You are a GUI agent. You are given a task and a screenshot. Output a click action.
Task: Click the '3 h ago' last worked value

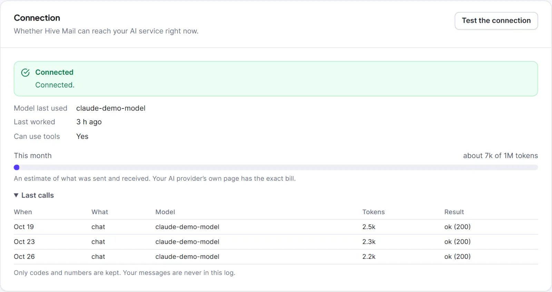[89, 122]
